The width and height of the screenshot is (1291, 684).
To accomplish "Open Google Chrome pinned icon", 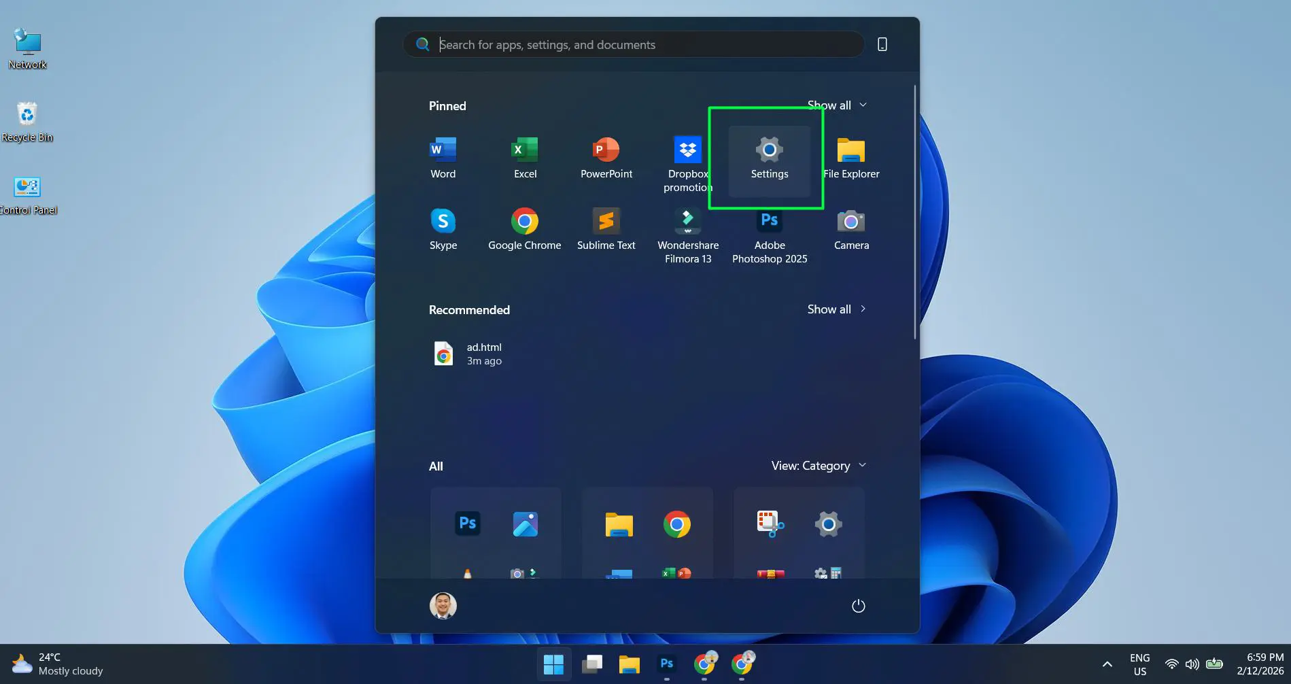I will [524, 228].
